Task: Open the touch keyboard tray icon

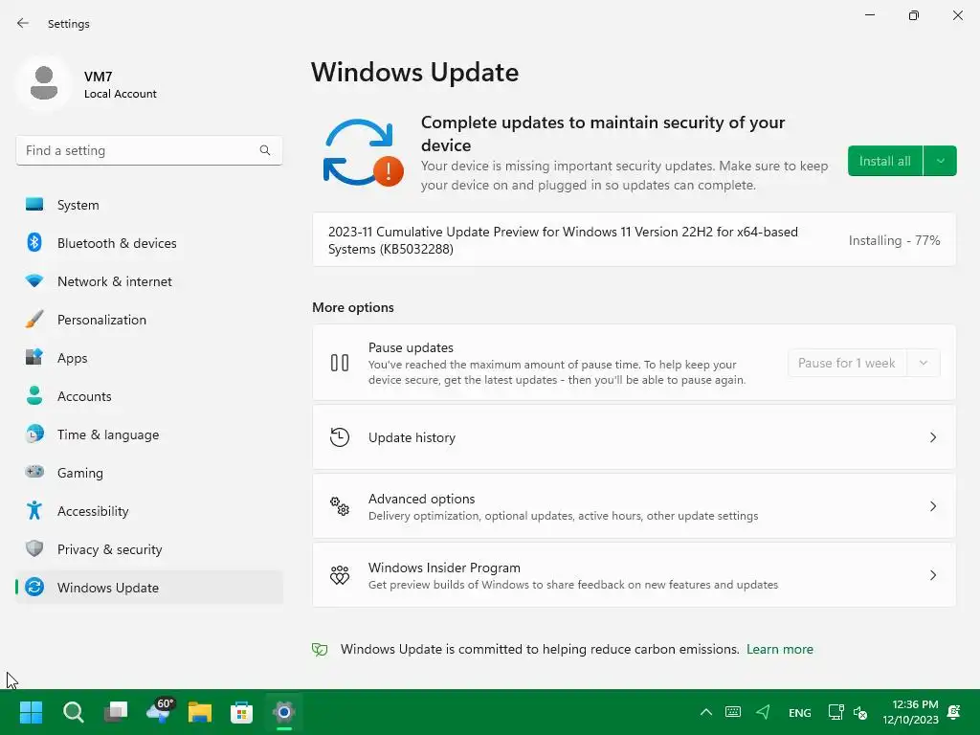Action: click(x=732, y=712)
